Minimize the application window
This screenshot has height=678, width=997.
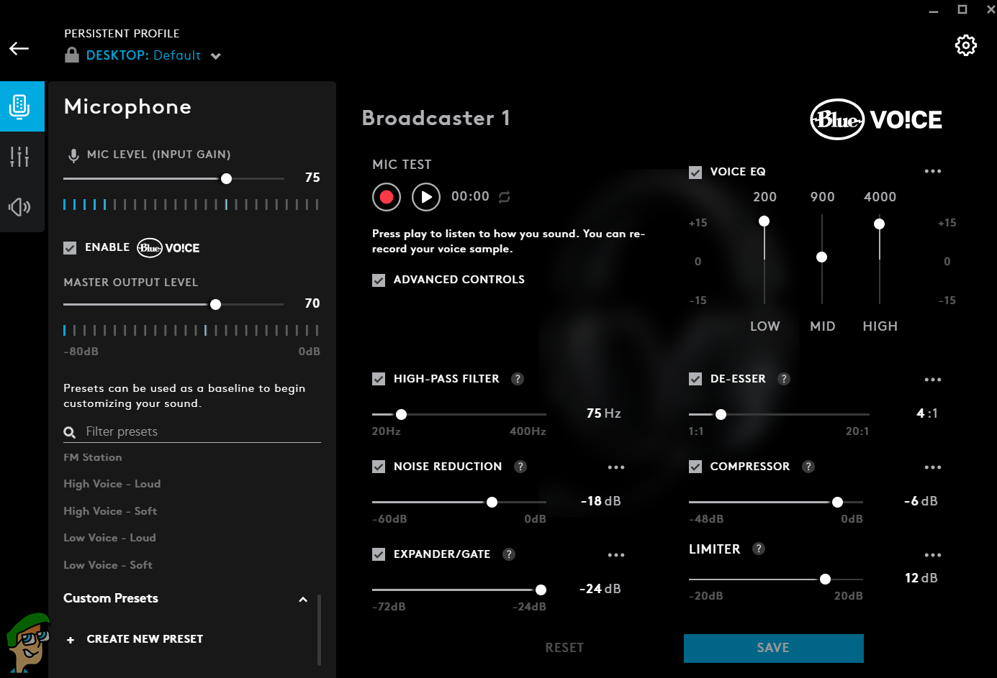coord(934,10)
